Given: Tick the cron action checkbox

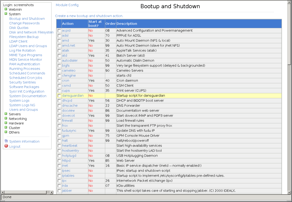Looking at the screenshot, I should point(59,81).
